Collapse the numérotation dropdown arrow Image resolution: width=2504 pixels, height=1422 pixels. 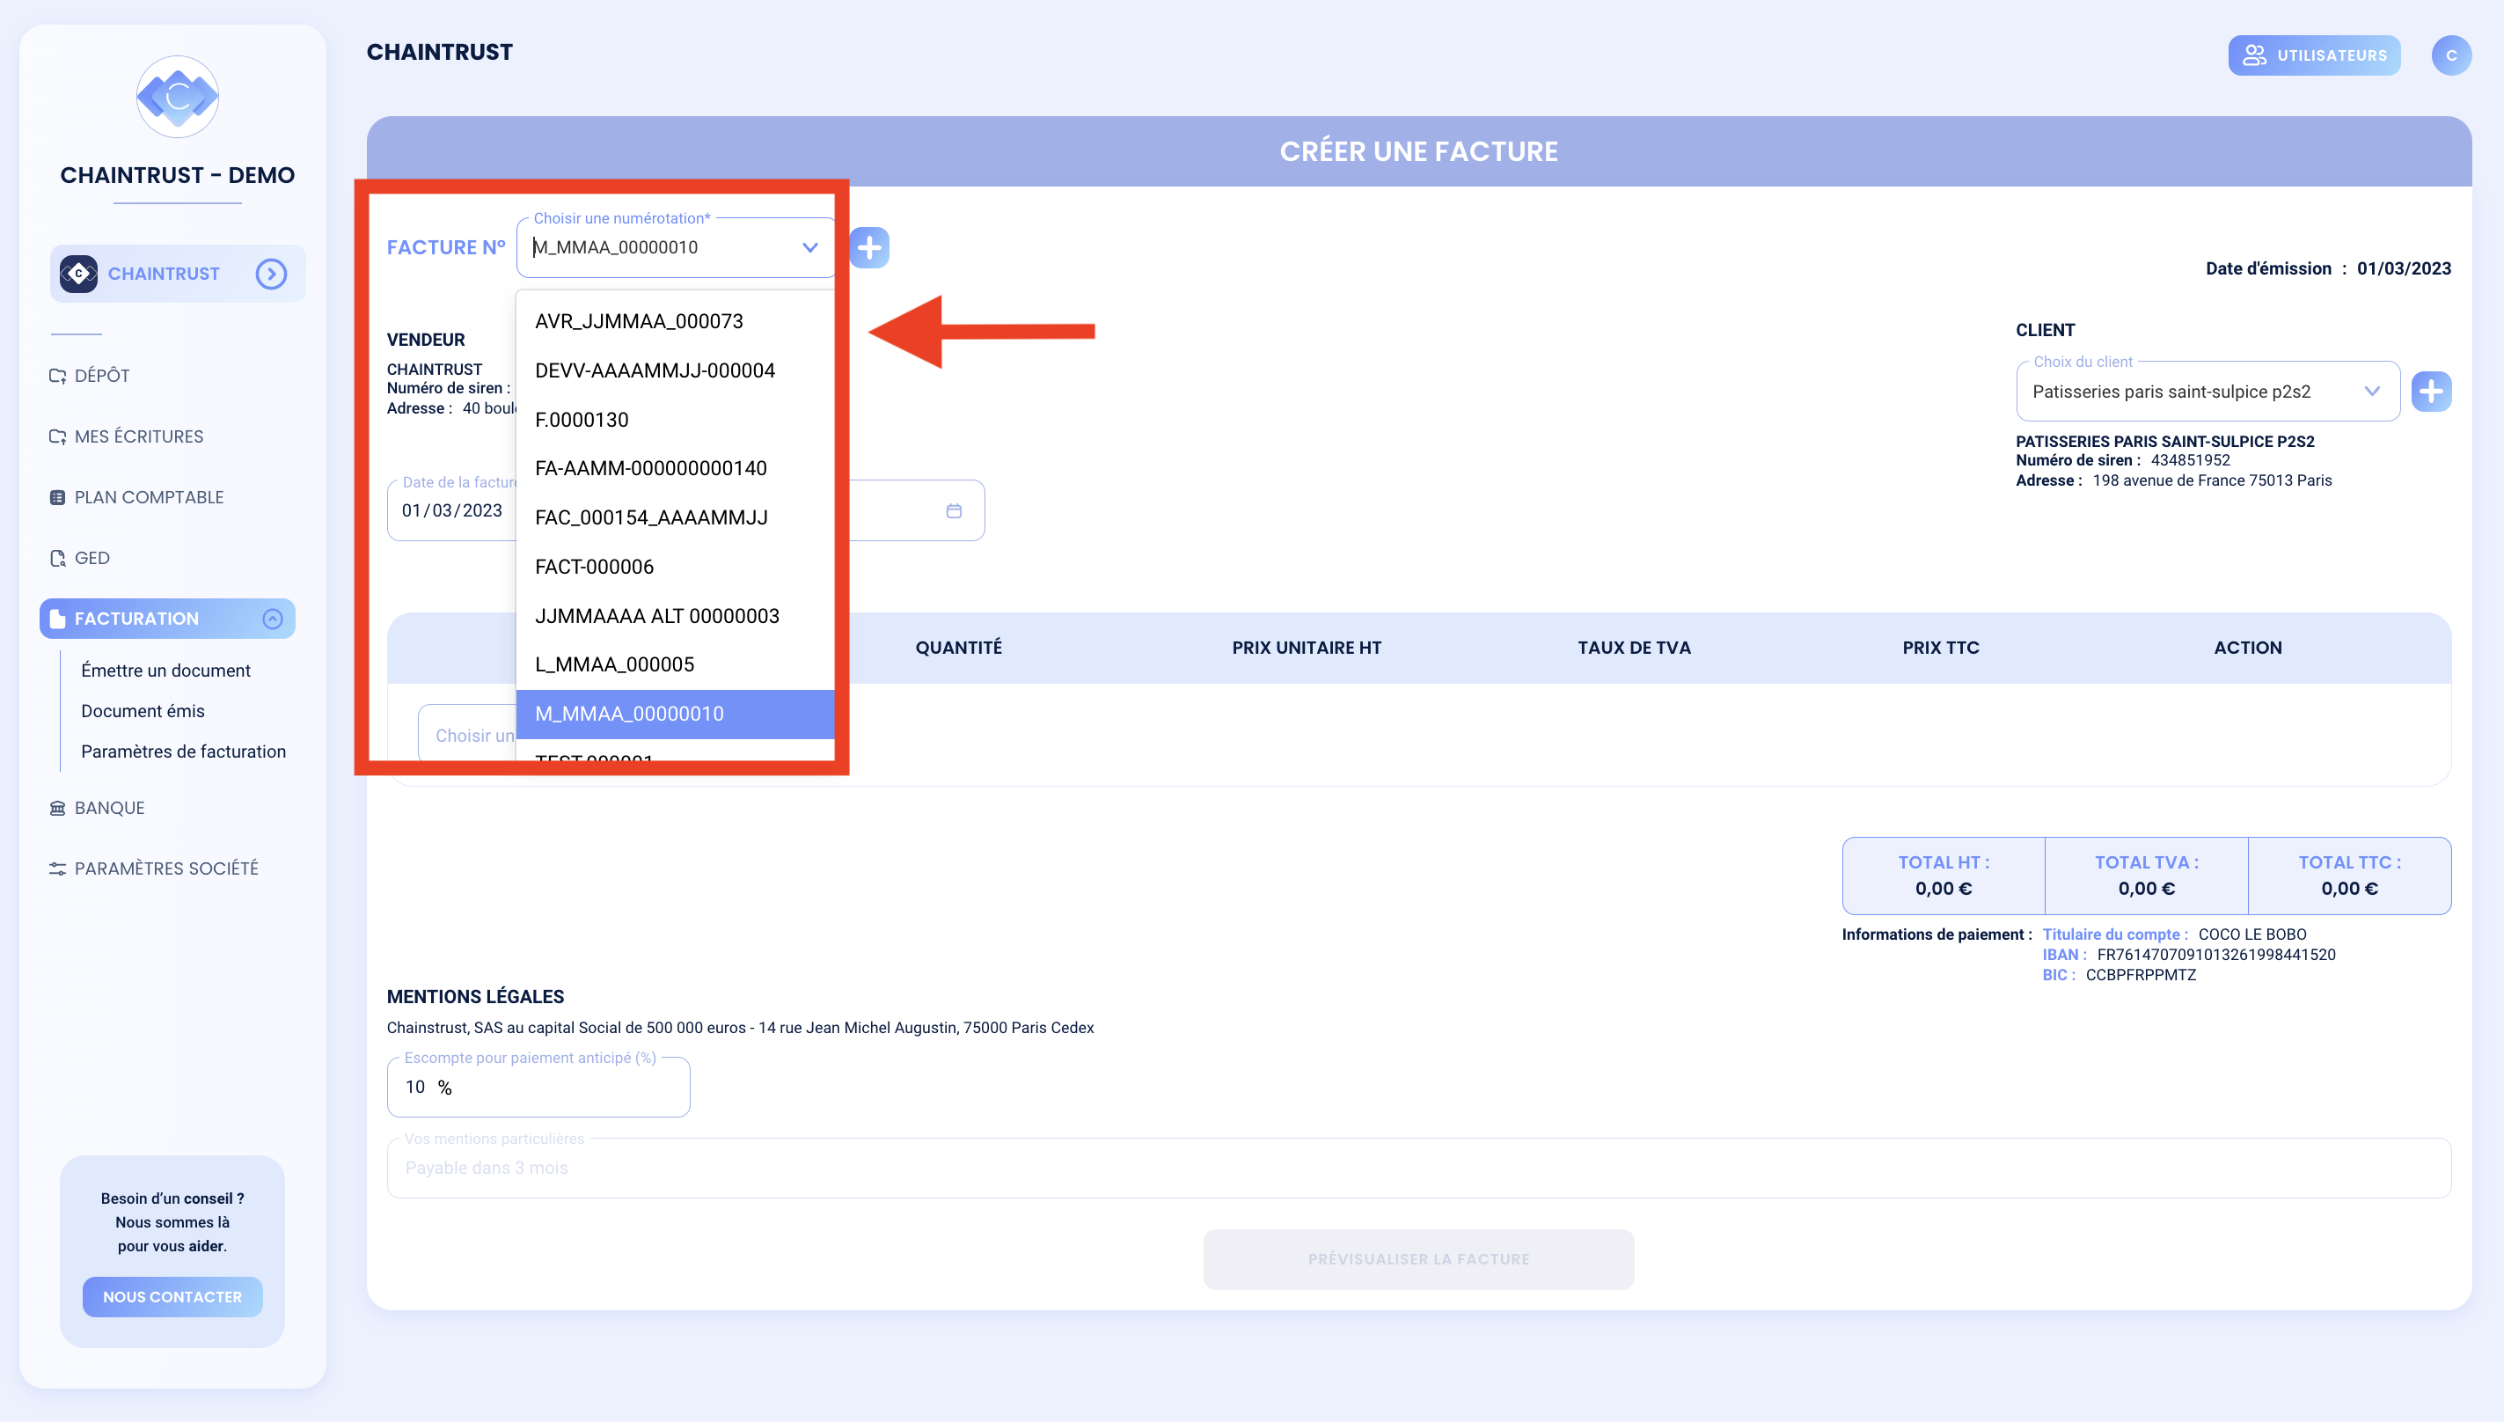pyautogui.click(x=809, y=247)
